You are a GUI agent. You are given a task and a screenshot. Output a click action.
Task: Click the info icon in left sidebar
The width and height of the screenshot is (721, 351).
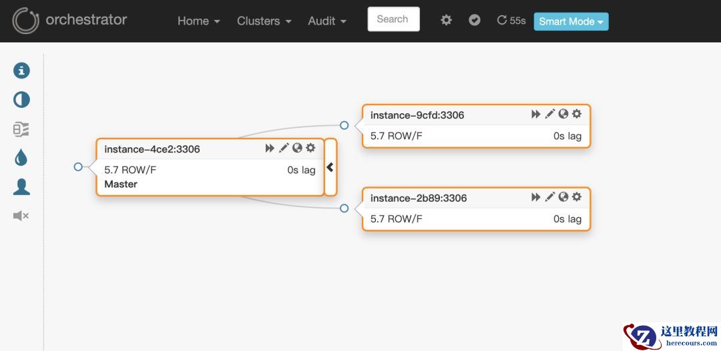click(x=21, y=71)
